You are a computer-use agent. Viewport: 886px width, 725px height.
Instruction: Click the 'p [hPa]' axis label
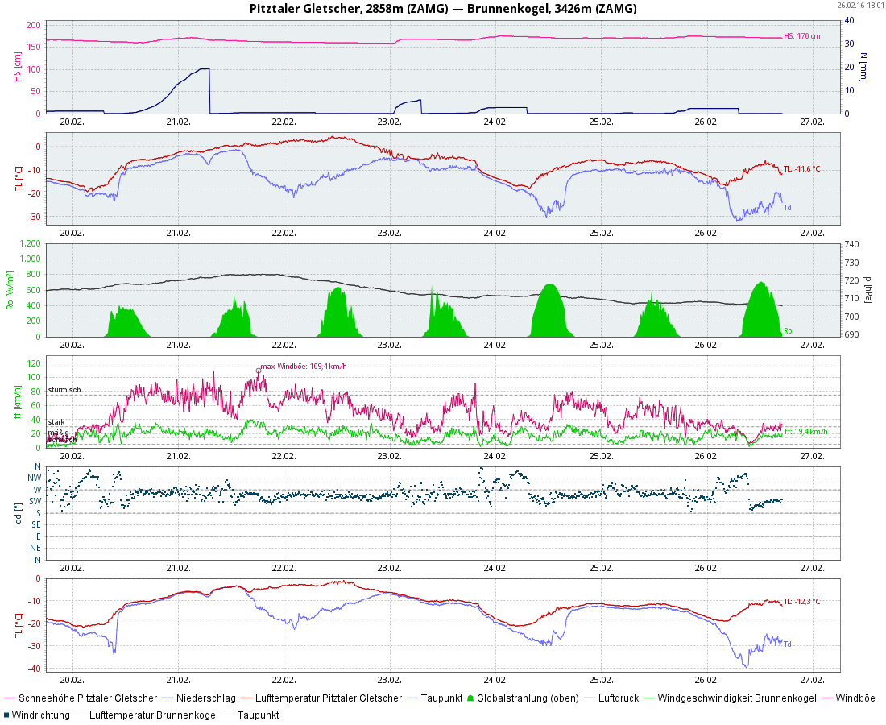tap(868, 290)
